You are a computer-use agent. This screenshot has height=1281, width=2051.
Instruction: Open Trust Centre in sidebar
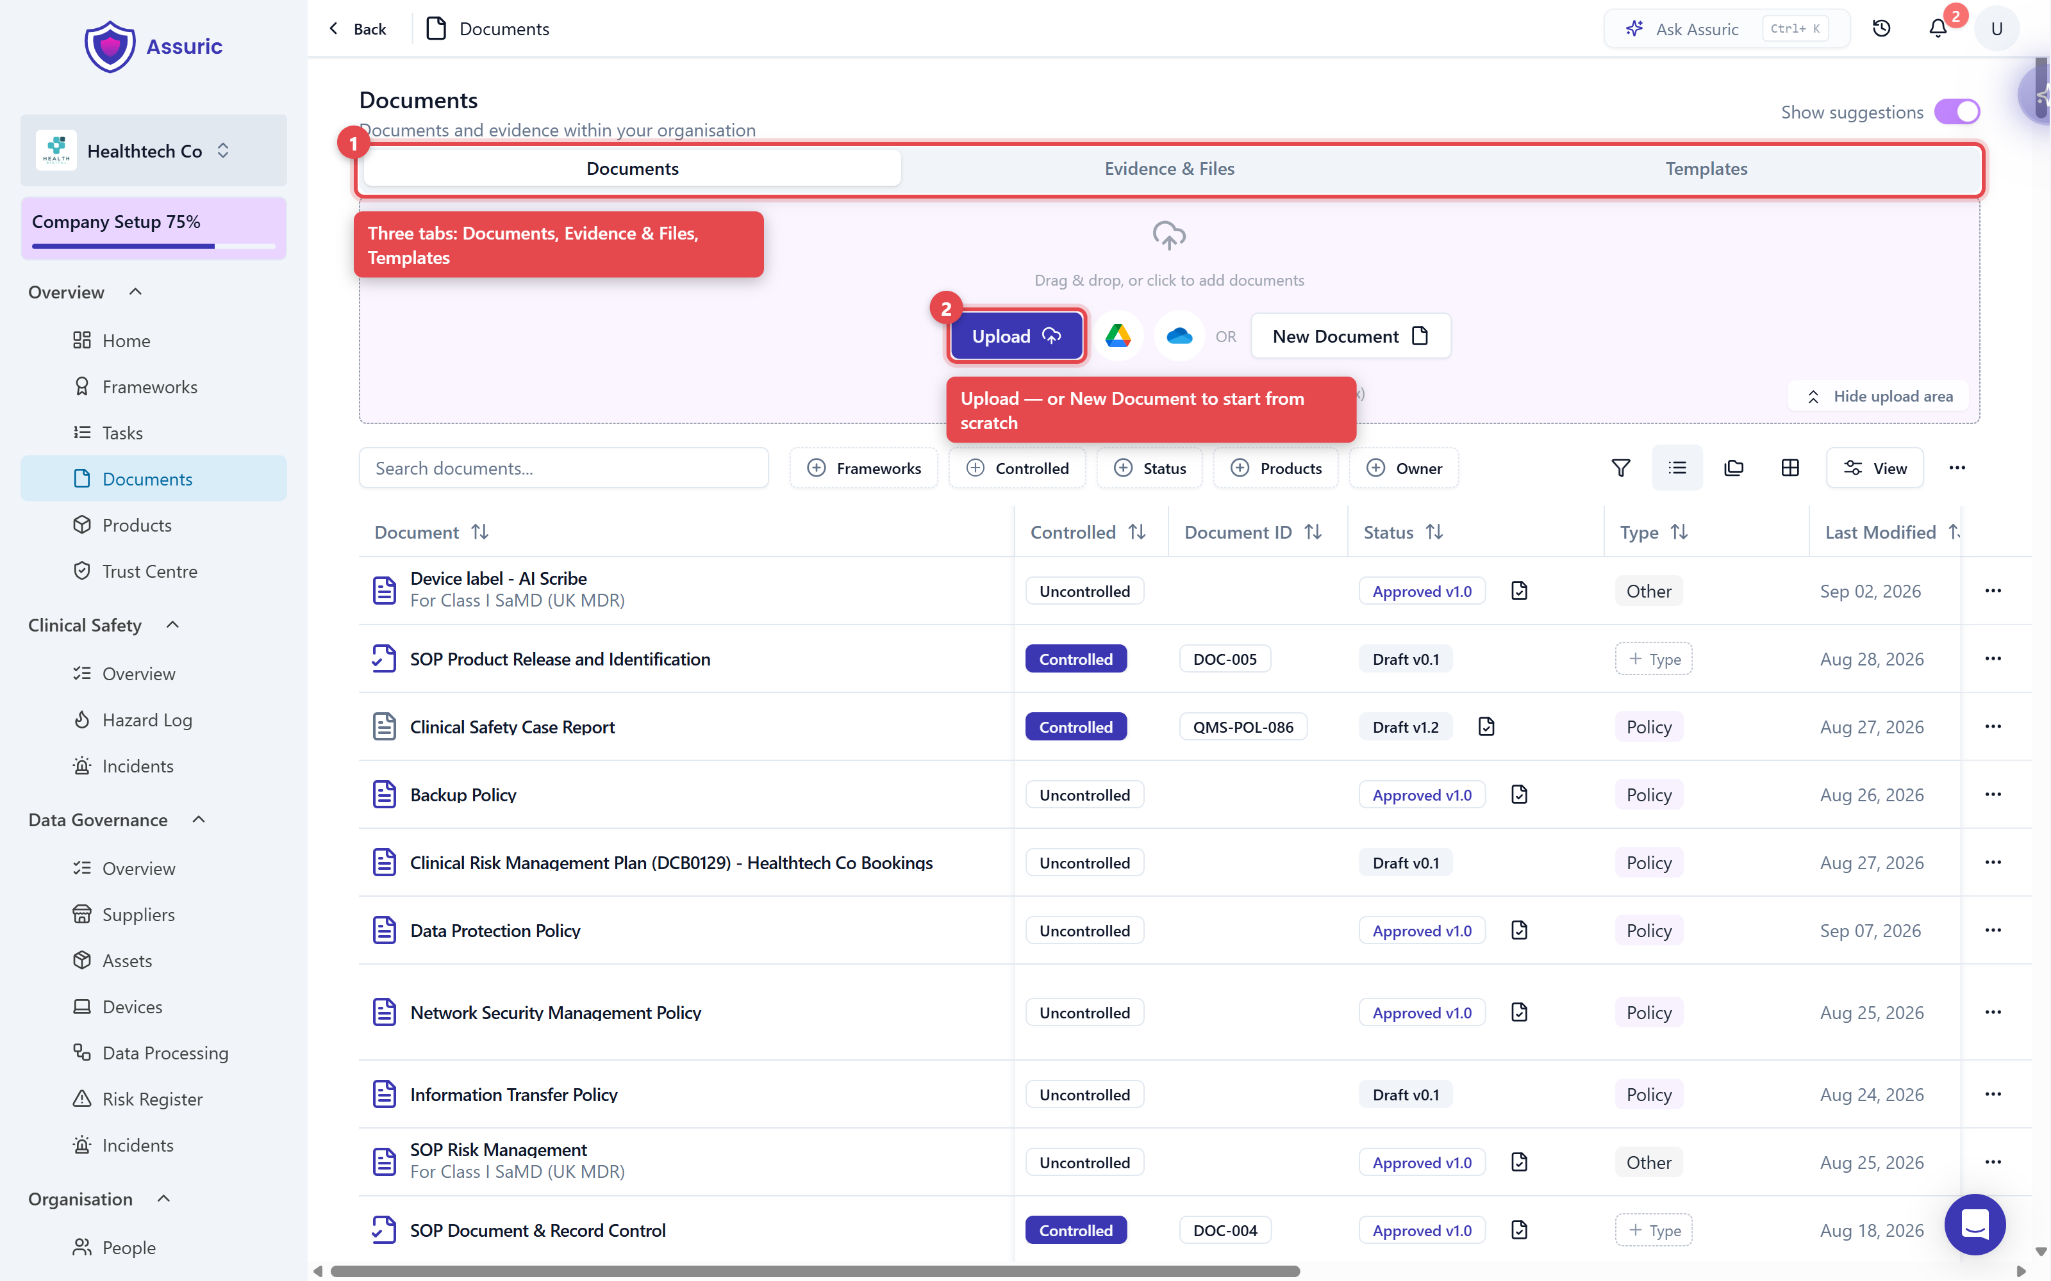point(153,571)
